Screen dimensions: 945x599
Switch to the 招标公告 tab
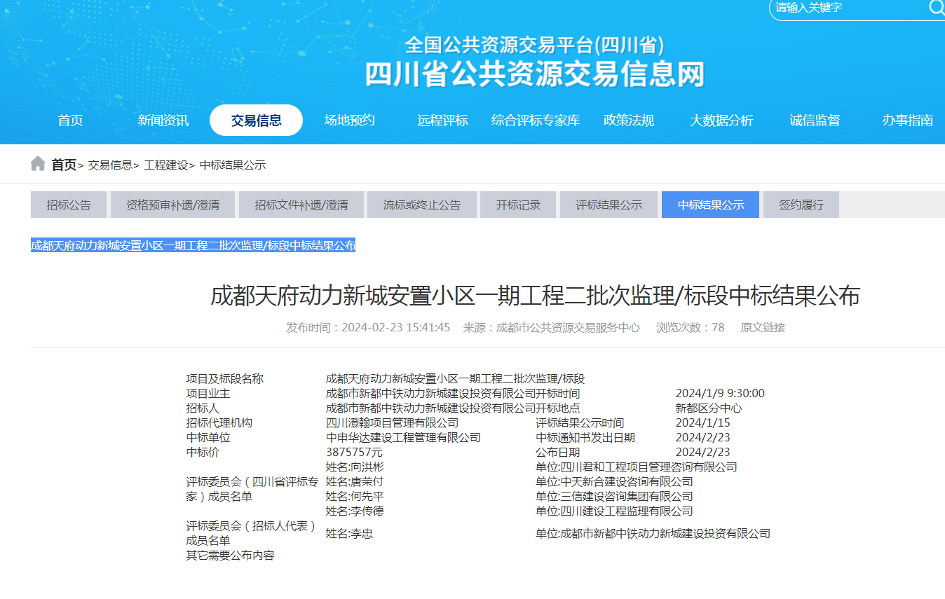click(69, 205)
